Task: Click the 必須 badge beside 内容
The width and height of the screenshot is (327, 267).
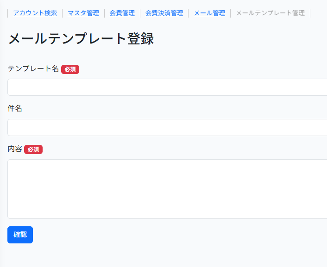Action: click(33, 149)
